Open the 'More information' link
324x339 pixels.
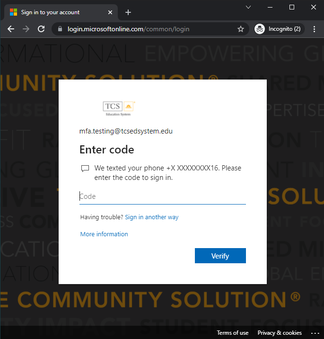104,234
